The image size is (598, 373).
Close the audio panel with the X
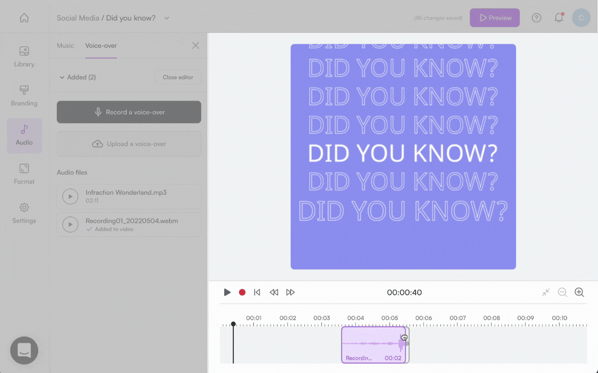click(x=196, y=46)
